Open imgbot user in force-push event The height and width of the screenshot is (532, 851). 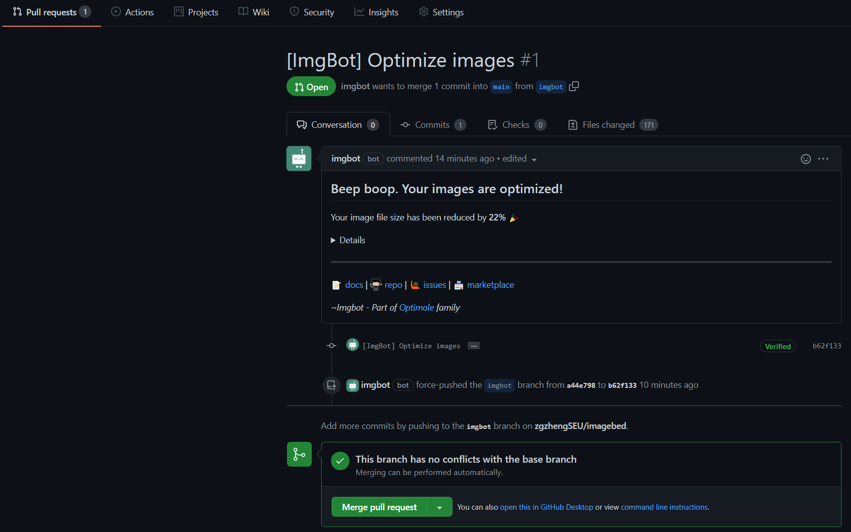(x=375, y=385)
